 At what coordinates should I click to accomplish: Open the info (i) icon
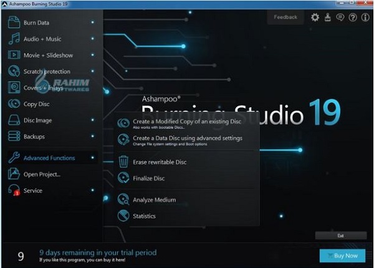[x=365, y=17]
